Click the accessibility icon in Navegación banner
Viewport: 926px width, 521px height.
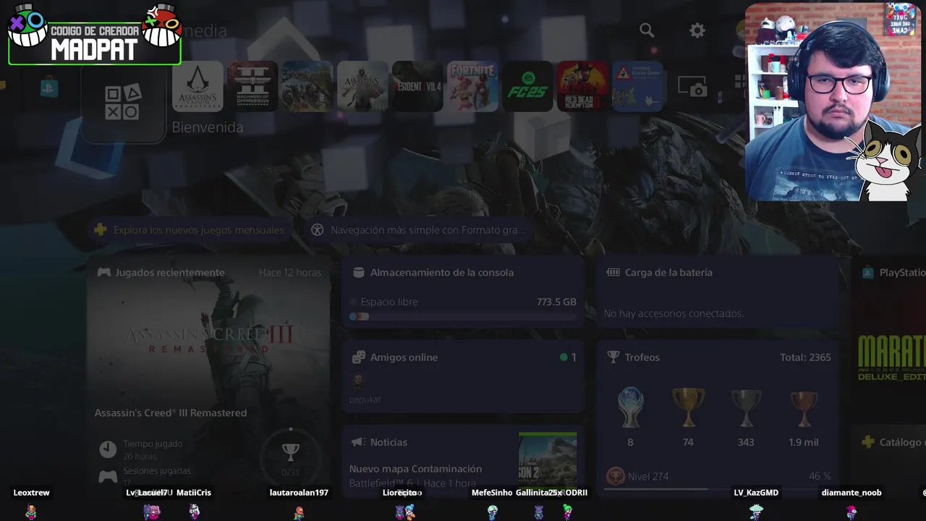(317, 230)
